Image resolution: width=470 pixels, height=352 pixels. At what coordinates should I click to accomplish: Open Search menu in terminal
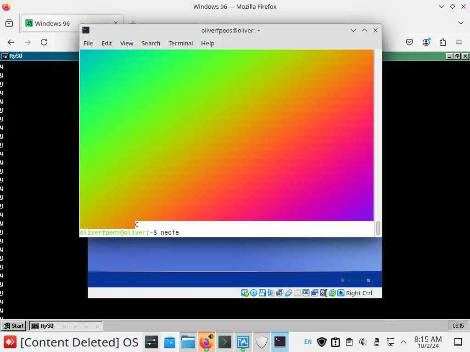click(x=151, y=44)
